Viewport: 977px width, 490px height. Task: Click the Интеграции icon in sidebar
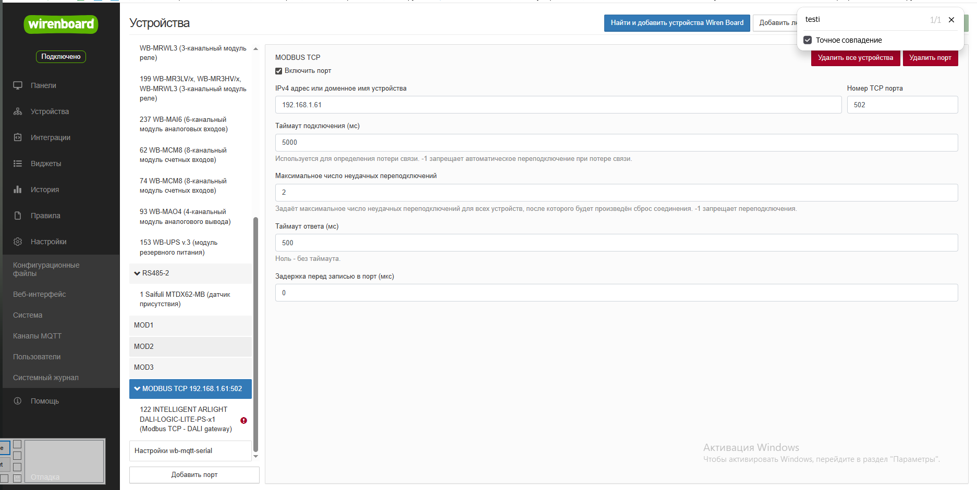pos(18,137)
